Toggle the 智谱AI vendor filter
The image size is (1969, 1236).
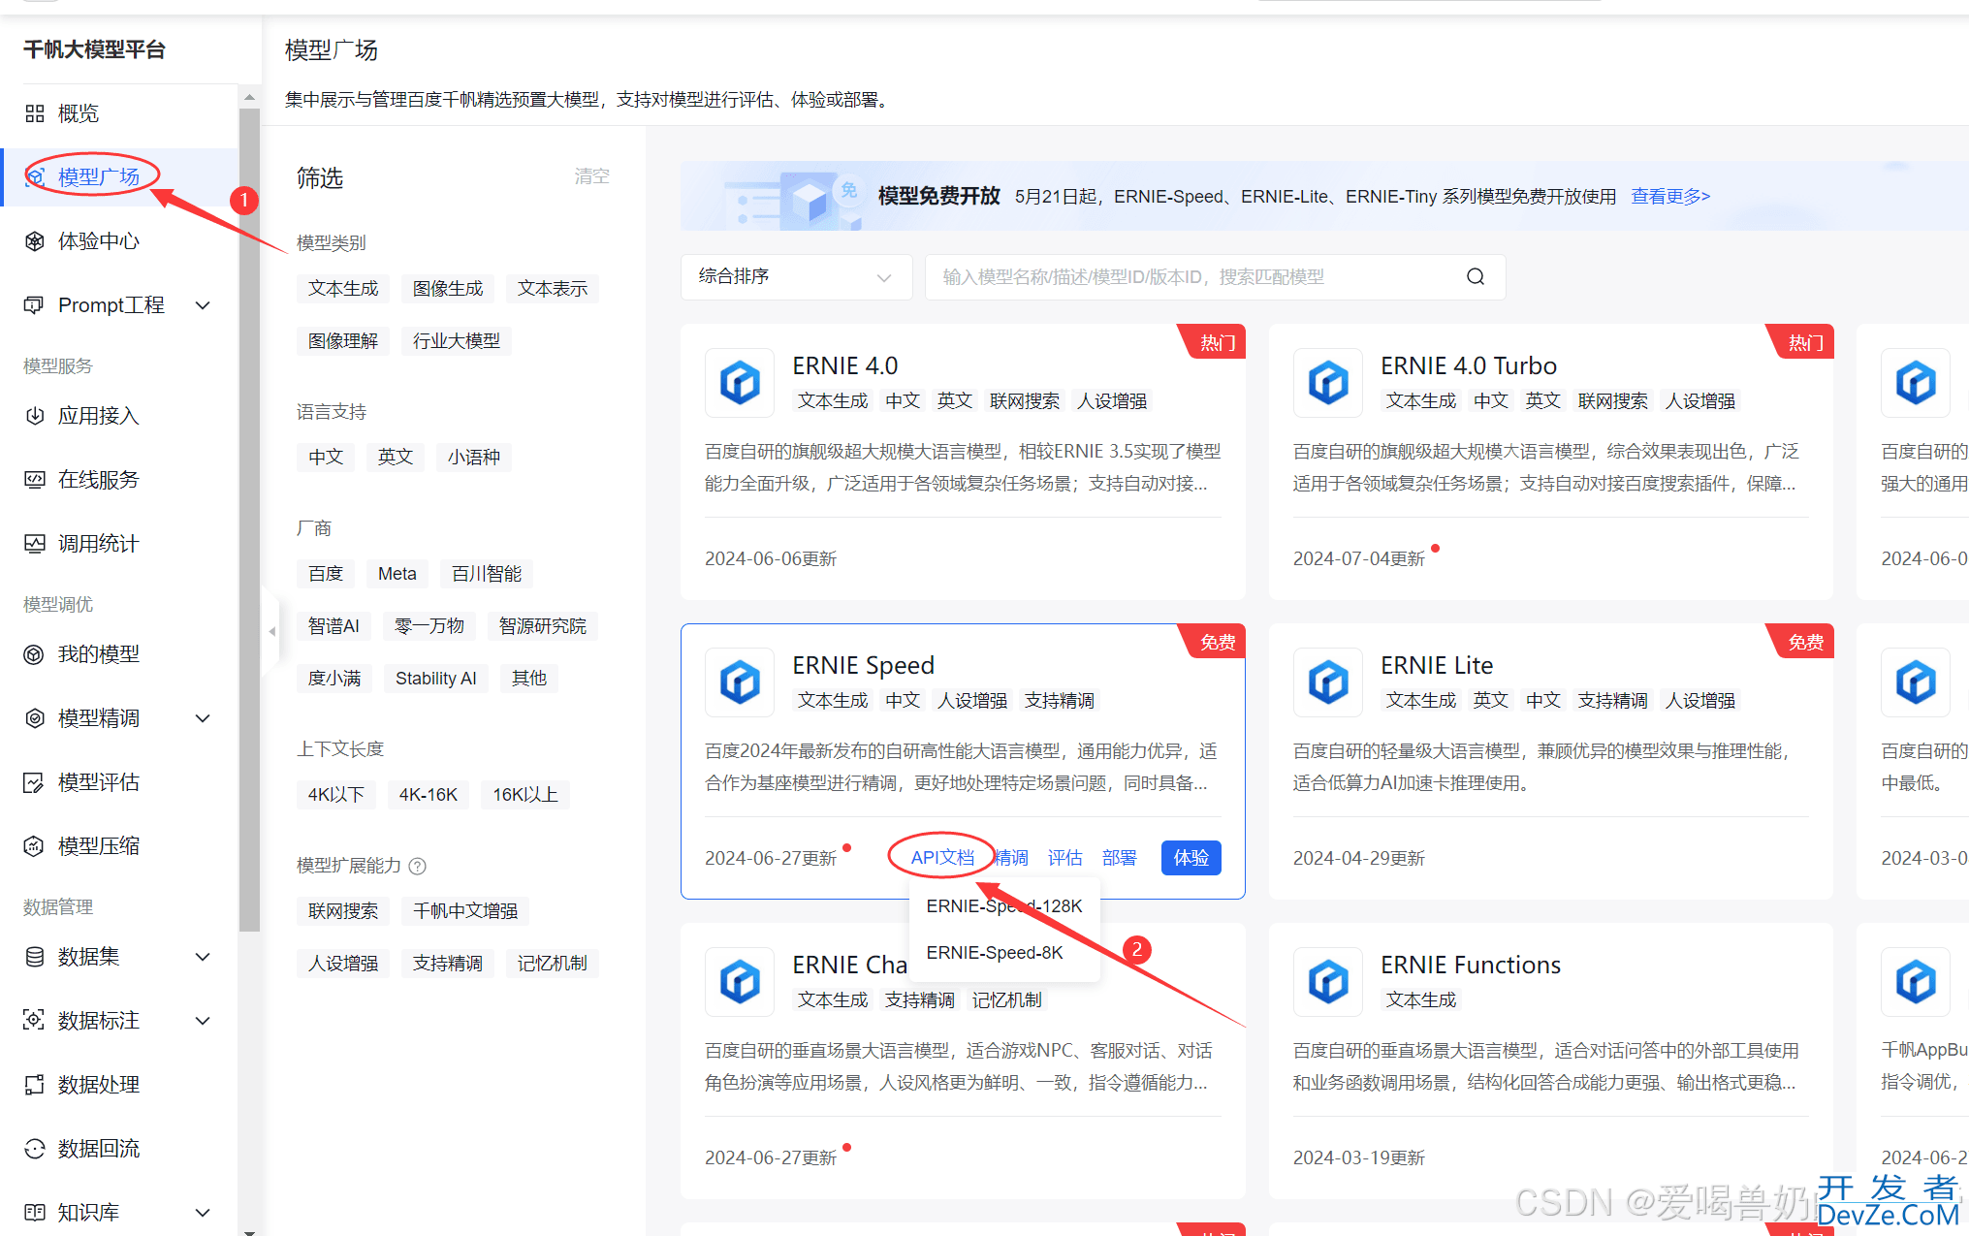click(x=333, y=626)
